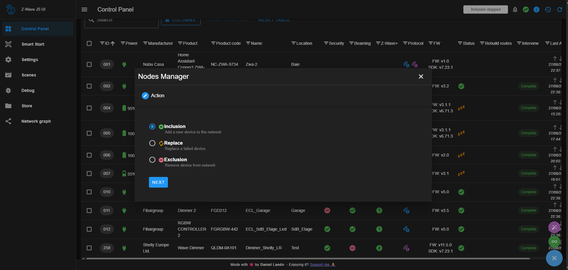568x270 pixels.
Task: Open the history clock icon
Action: point(548,9)
